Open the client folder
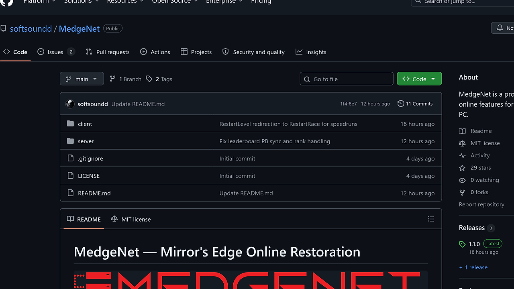Screen dimensions: 514x289 point(85,124)
